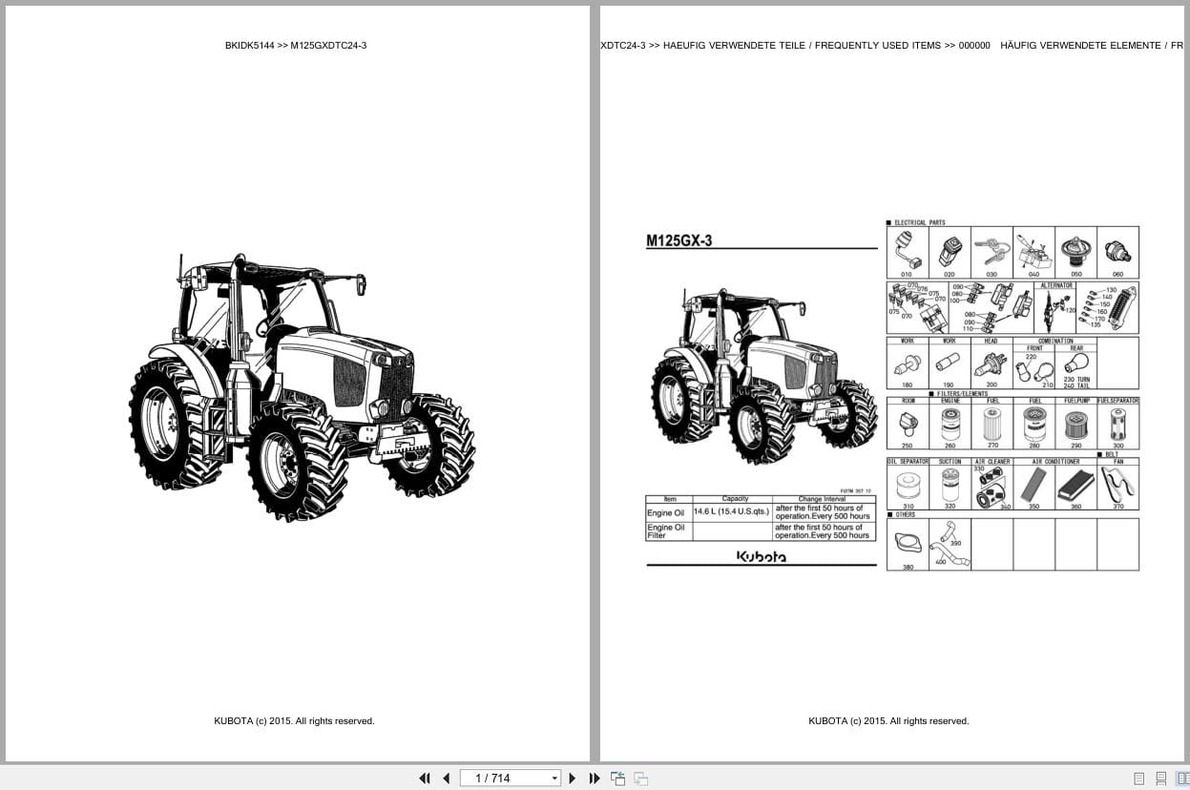Click the tractor illustration on the right page
The image size is (1190, 790).
tap(763, 376)
